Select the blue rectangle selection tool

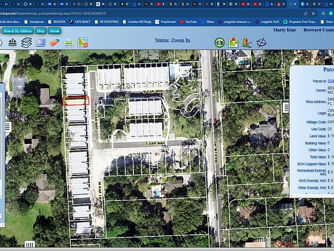click(40, 42)
